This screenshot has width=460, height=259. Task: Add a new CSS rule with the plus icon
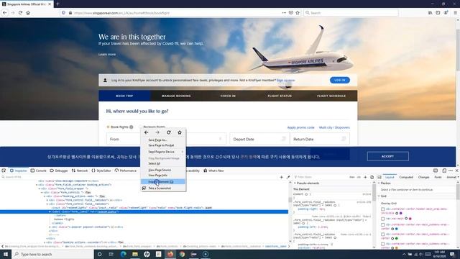coord(365,177)
